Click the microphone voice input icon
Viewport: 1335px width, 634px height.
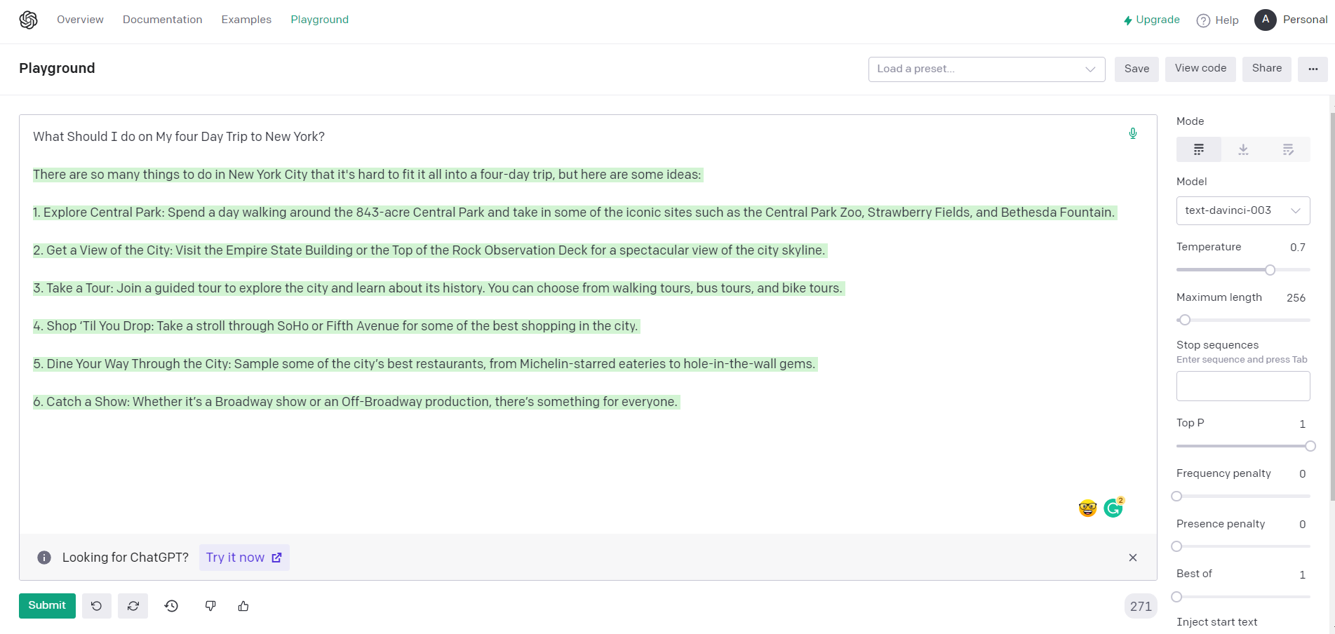(x=1132, y=133)
